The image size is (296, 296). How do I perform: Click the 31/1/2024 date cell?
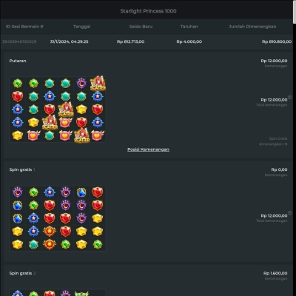pyautogui.click(x=69, y=41)
